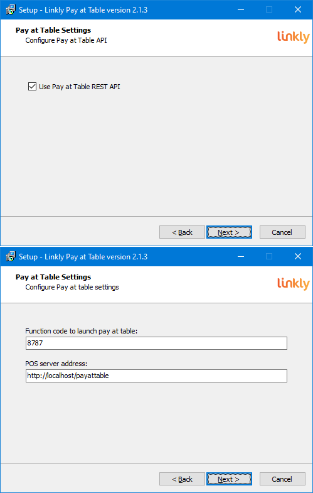The width and height of the screenshot is (313, 493).
Task: Click the Function code to launch pay at table field
Action: 156,343
